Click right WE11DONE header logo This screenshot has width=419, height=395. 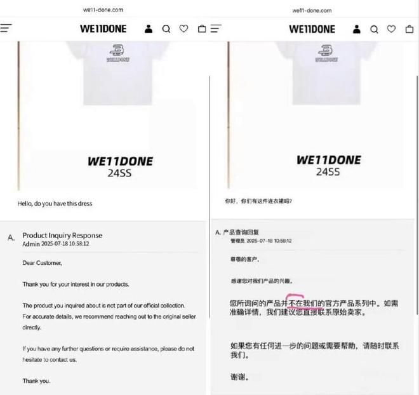pos(312,29)
